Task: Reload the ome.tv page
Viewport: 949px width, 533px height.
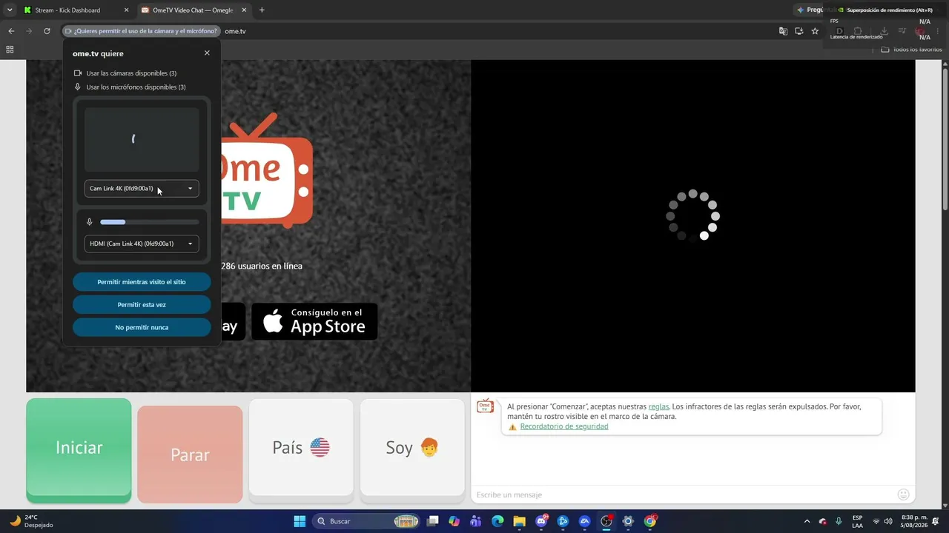Action: (47, 31)
